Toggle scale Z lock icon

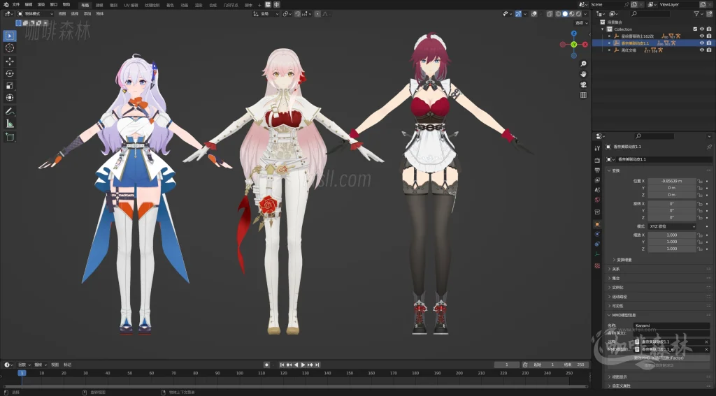(x=699, y=249)
